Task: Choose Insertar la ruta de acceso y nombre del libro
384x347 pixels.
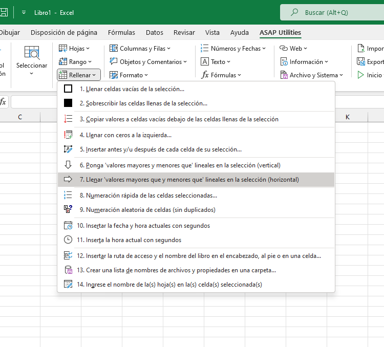Action: pos(196,256)
